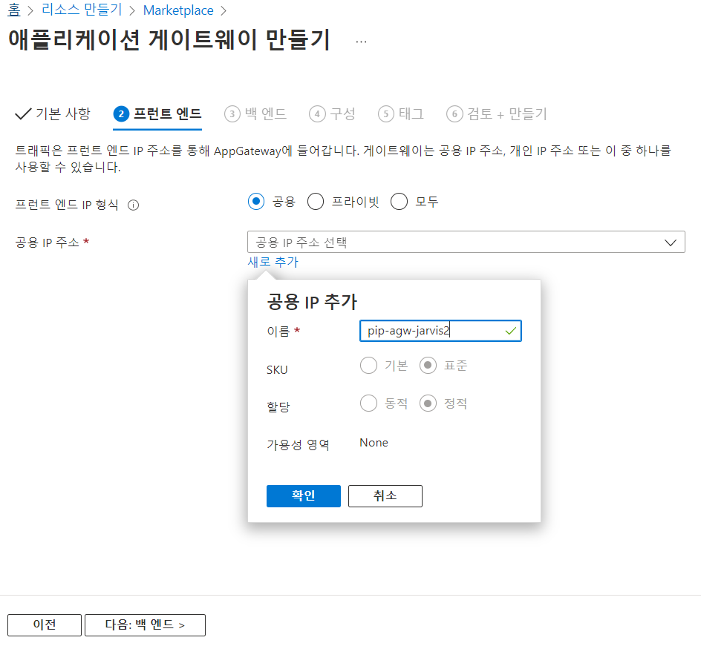Click the 새로 추가 link
The height and width of the screenshot is (646, 701).
coord(273,262)
